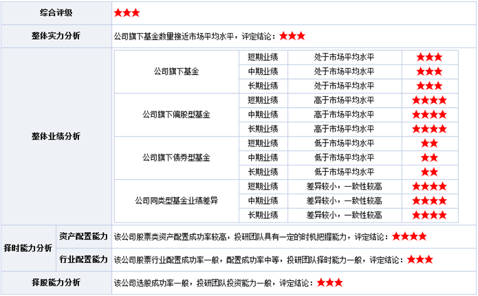
Task: Click the 择时能力分析 section label
Action: click(x=28, y=248)
